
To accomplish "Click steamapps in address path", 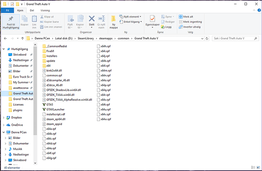I will click(106, 39).
